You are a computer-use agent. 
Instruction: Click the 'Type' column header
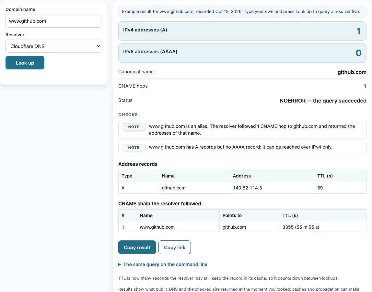139,176
